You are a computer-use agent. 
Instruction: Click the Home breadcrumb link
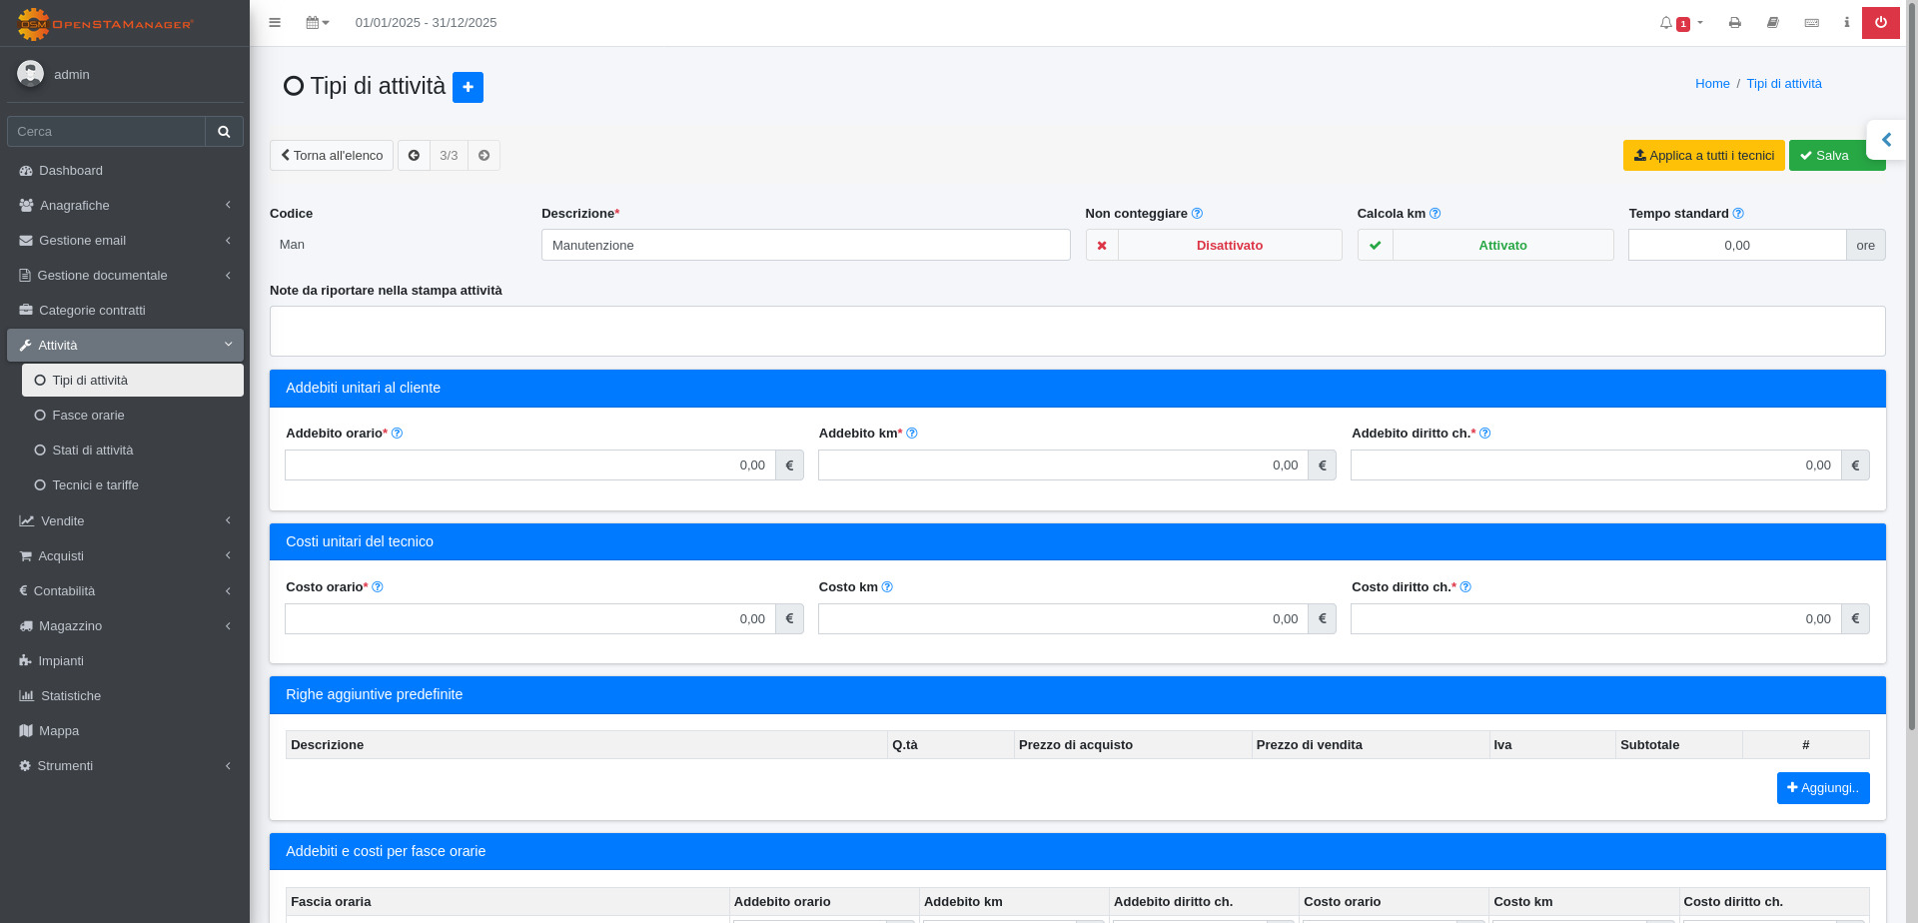pyautogui.click(x=1712, y=84)
